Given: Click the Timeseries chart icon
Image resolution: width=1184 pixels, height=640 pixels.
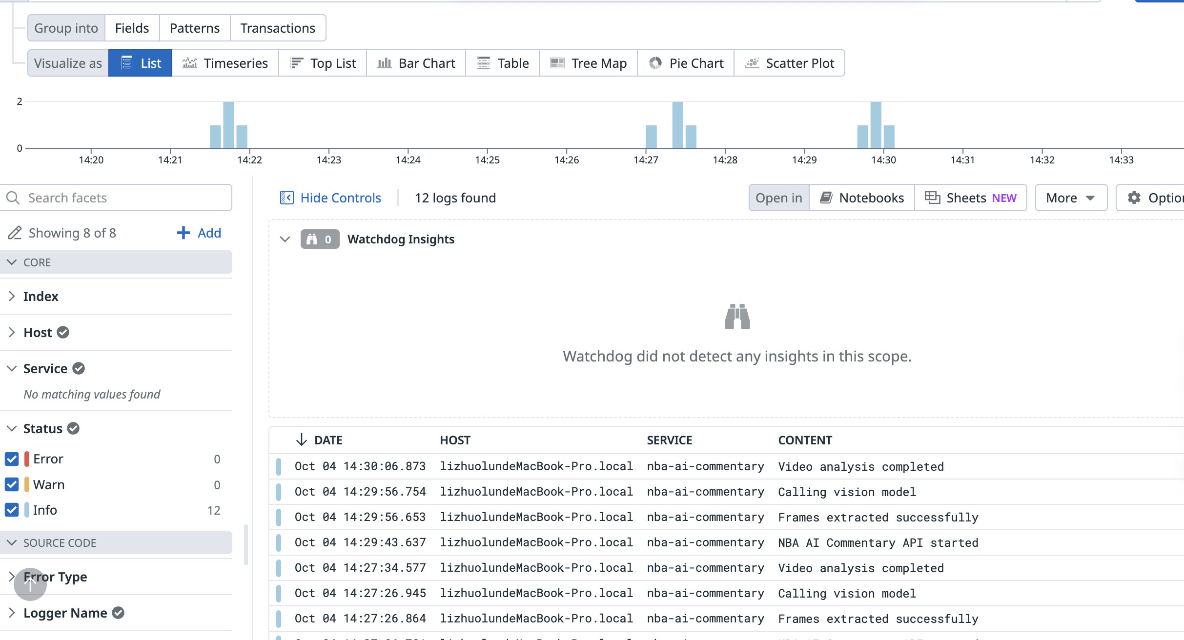Looking at the screenshot, I should point(189,63).
